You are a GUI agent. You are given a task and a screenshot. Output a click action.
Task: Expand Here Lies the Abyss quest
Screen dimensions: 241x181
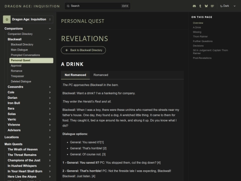pos(50,177)
